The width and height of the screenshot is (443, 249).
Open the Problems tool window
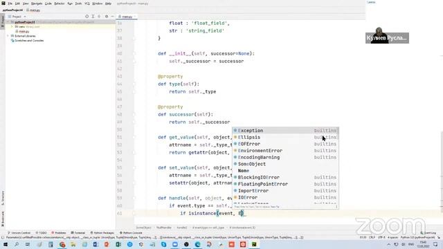(59, 233)
